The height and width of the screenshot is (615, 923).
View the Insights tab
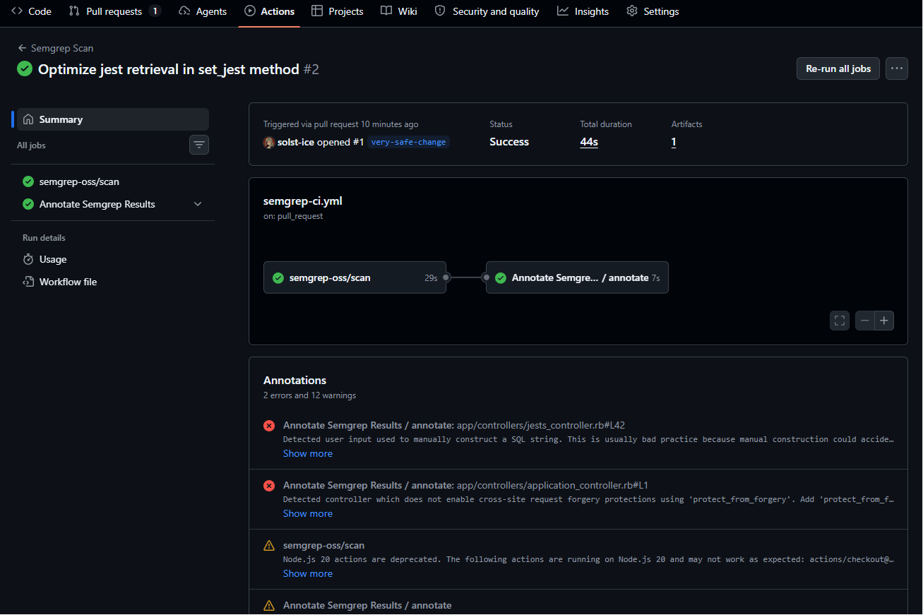[x=583, y=11]
